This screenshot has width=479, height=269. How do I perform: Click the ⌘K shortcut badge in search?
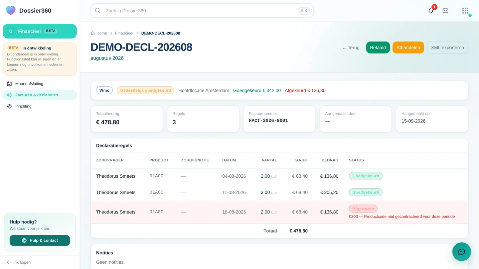point(304,11)
